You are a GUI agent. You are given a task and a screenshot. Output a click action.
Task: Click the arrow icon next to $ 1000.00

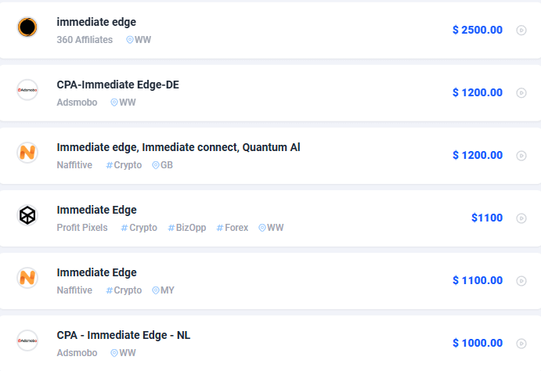(x=521, y=344)
